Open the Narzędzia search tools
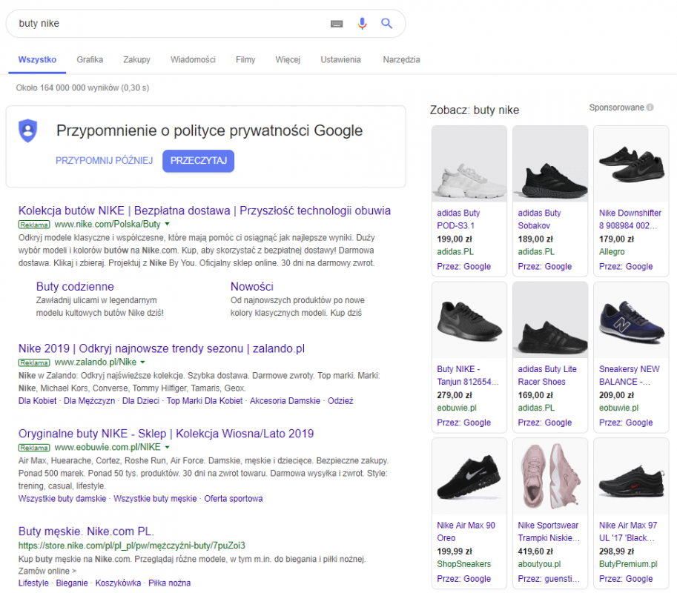677x593 pixels. click(401, 60)
